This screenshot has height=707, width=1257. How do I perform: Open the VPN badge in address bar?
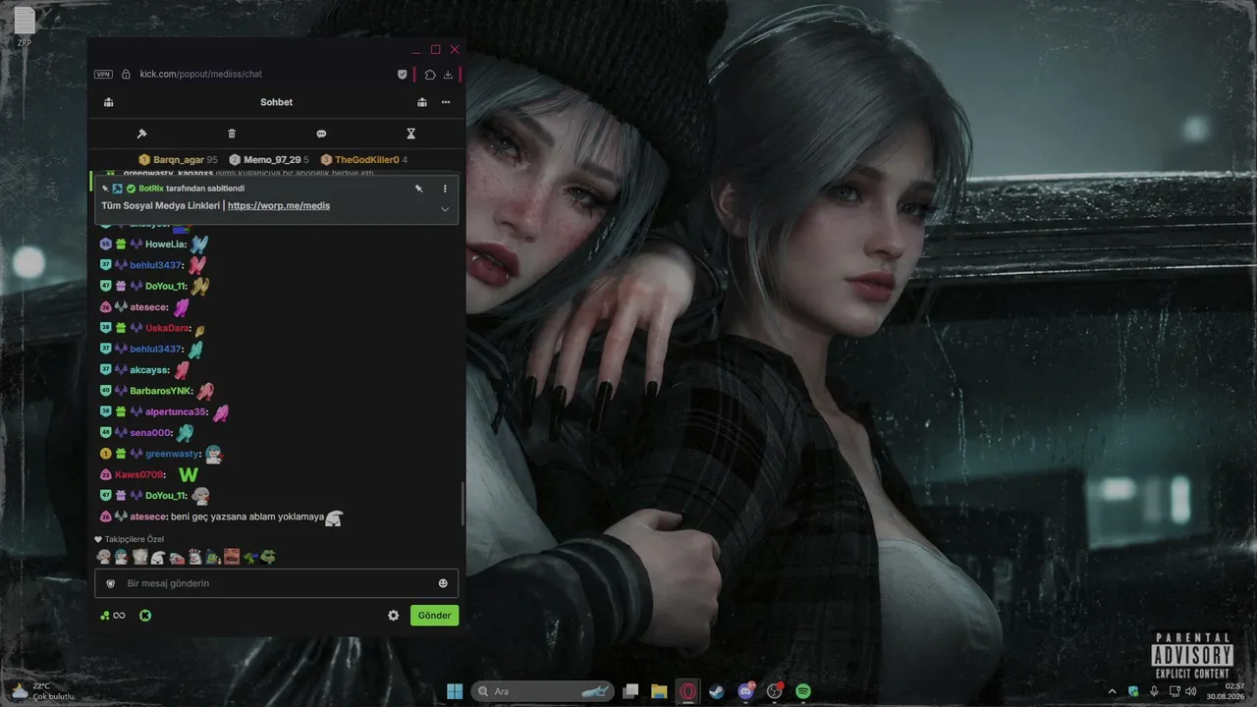point(103,74)
